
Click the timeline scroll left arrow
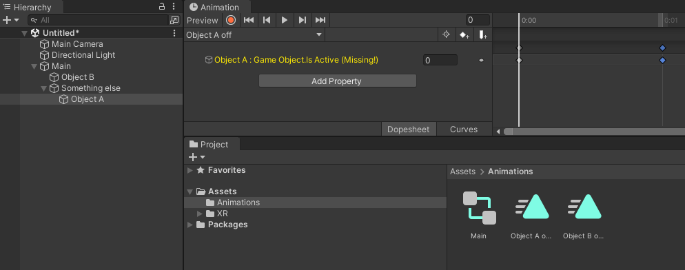498,132
